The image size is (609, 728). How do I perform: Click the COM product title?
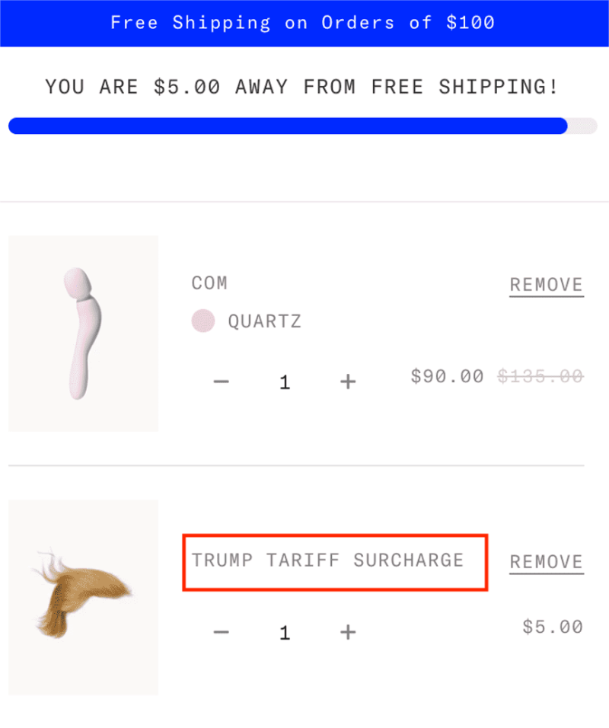(x=209, y=283)
